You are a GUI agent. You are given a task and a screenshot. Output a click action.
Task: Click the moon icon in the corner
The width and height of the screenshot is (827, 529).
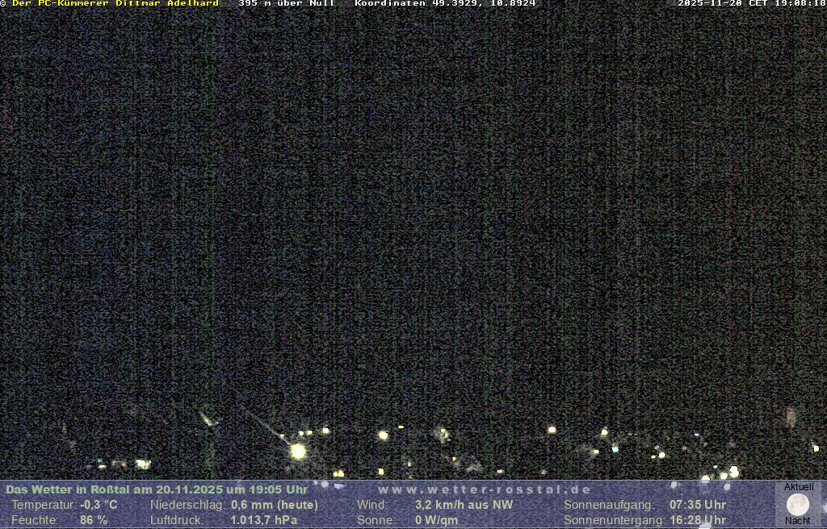[798, 504]
